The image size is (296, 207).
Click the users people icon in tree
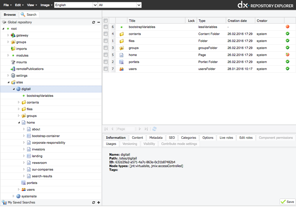[x=24, y=190]
